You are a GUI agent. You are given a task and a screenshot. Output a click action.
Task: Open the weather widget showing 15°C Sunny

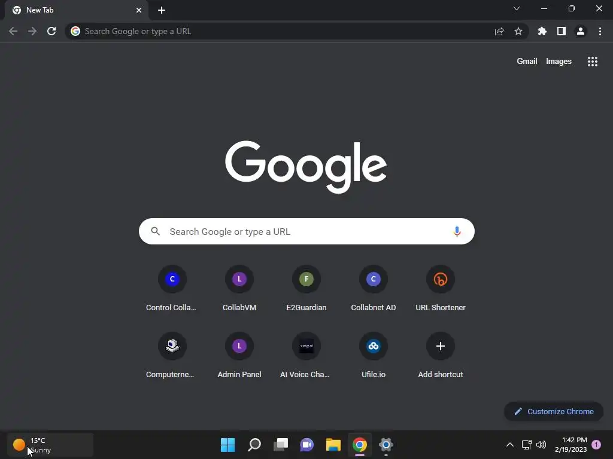[x=50, y=445]
